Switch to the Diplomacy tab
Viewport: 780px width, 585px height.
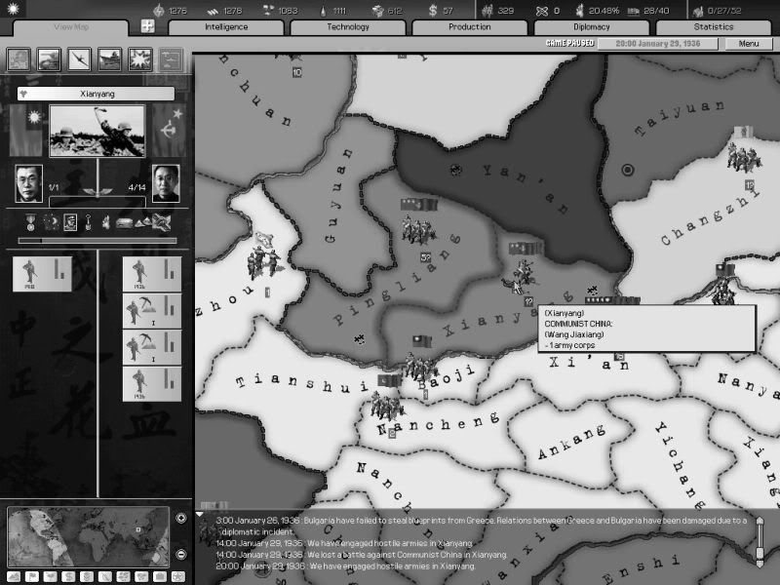592,27
